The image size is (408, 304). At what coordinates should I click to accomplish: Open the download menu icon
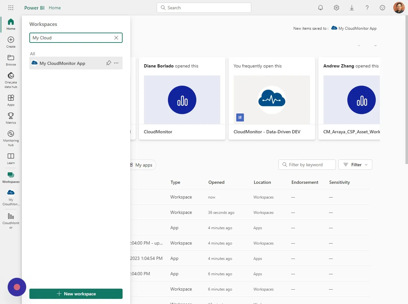click(x=352, y=8)
